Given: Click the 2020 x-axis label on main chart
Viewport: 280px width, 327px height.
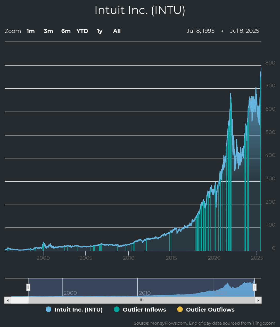Looking at the screenshot, I should click(214, 258).
